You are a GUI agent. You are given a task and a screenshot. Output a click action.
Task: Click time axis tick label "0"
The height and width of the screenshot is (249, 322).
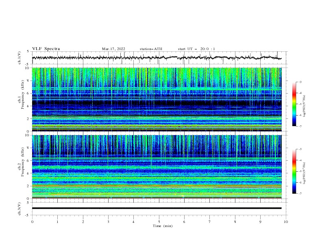click(x=32, y=222)
